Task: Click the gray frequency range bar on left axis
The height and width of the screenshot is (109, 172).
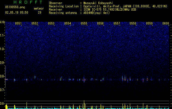Action: coord(5,77)
